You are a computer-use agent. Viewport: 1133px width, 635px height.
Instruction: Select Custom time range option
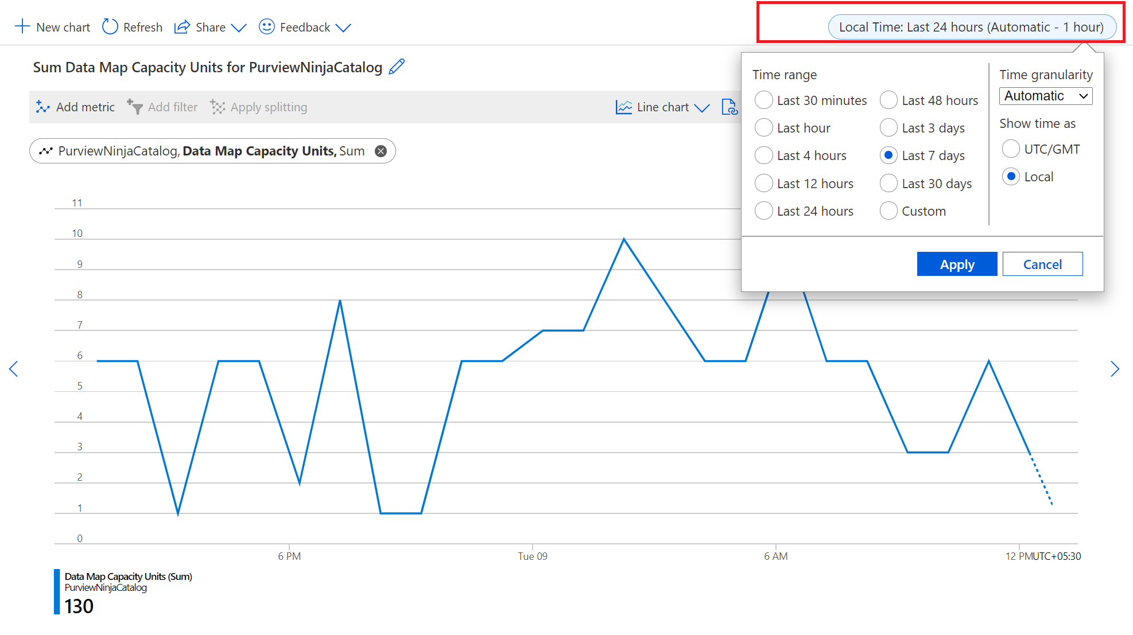[x=887, y=211]
